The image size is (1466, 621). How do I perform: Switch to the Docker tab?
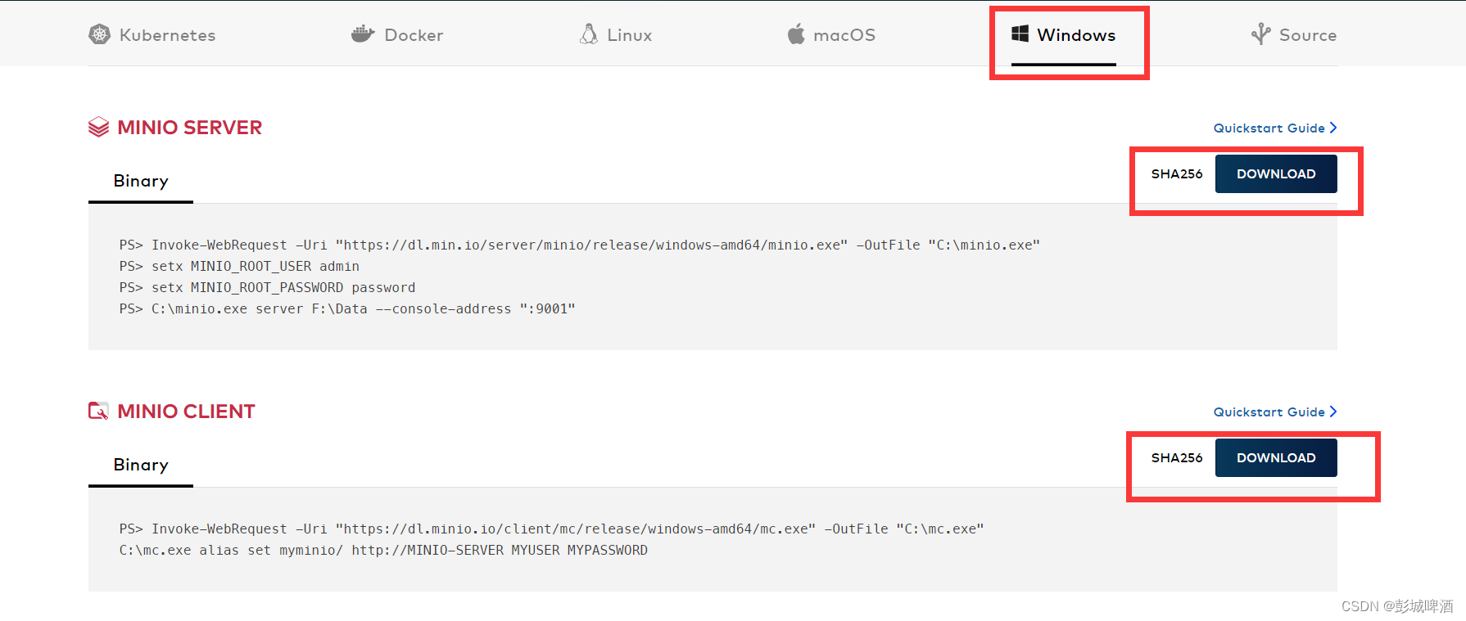397,34
